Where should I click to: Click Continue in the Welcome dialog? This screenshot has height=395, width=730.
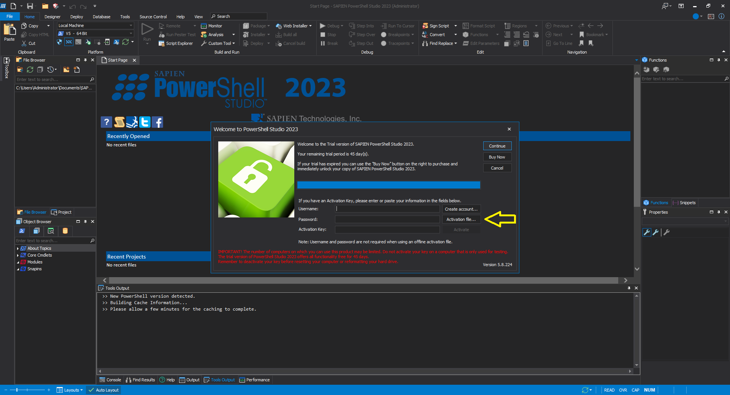pyautogui.click(x=497, y=146)
